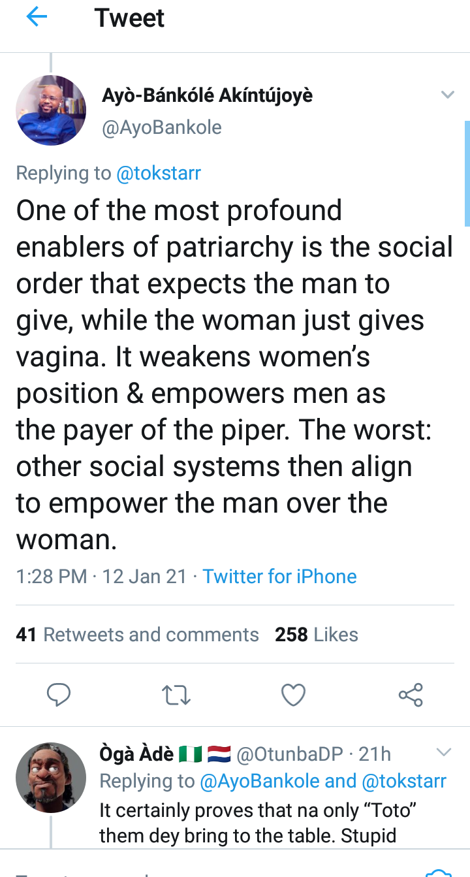Open @tokstarr link in main tweet
This screenshot has height=877, width=470.
tap(158, 173)
